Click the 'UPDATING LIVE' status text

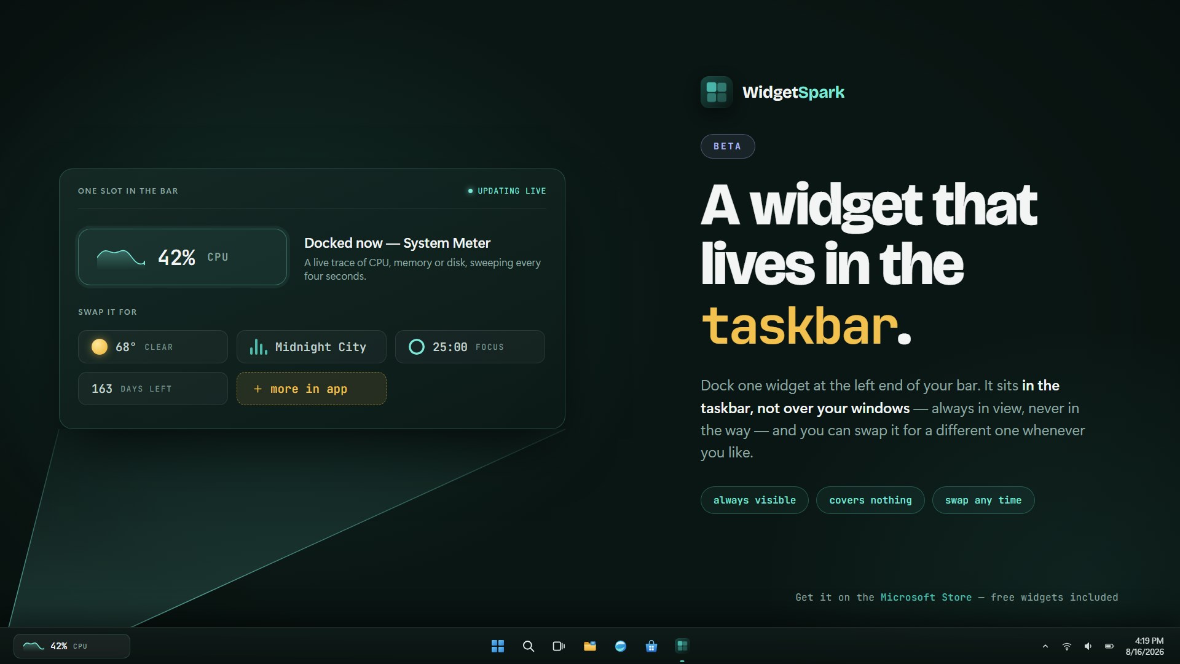(511, 191)
